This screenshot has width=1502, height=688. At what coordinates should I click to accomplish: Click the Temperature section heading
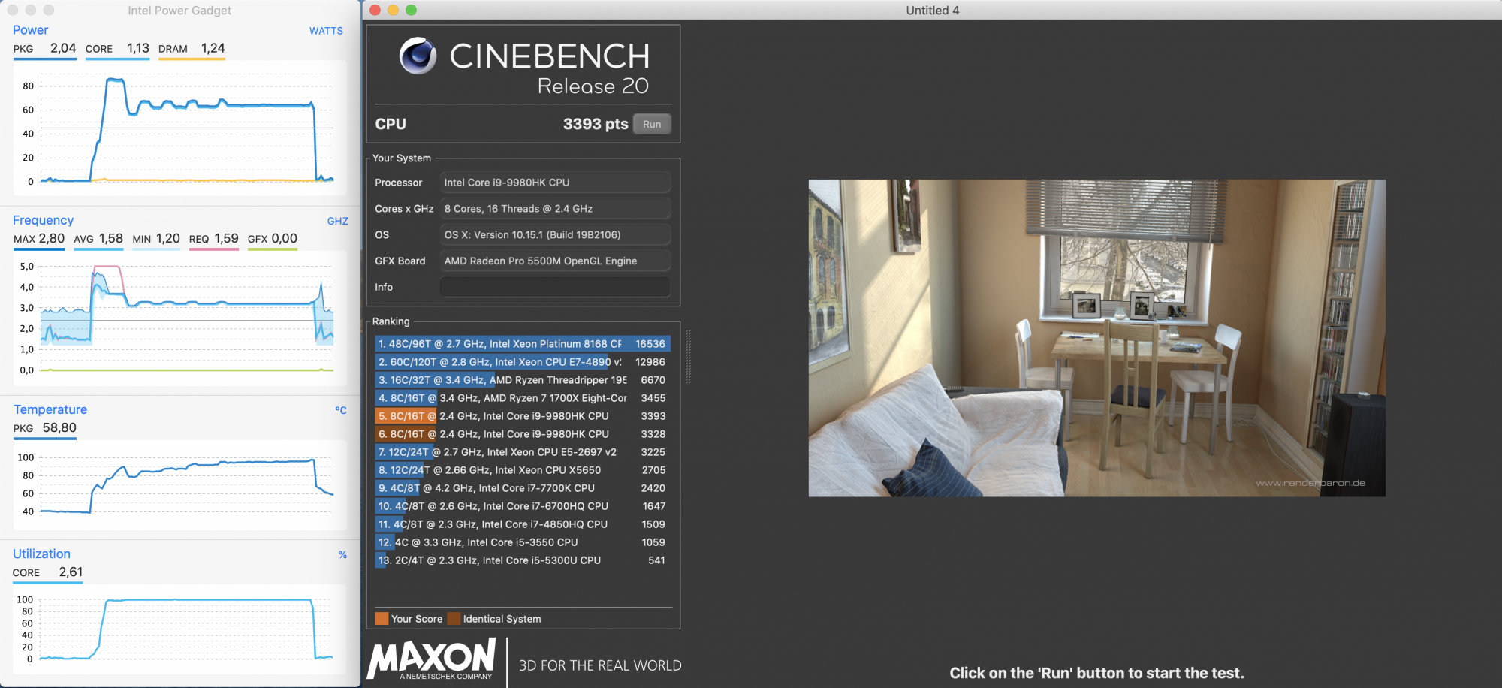50,409
